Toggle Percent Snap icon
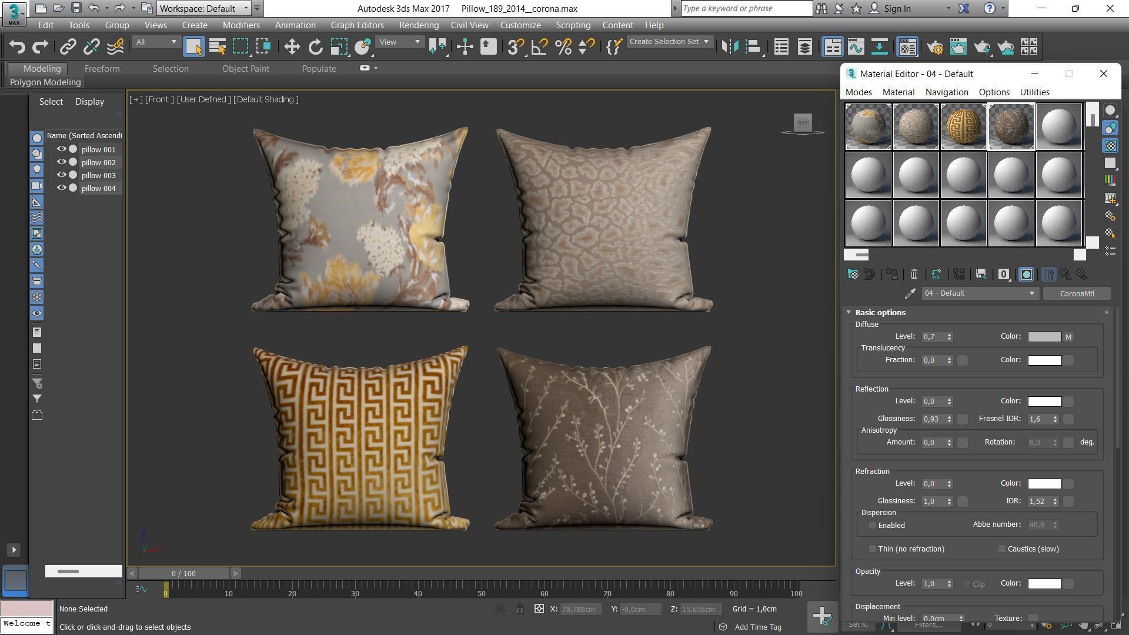 coord(563,47)
